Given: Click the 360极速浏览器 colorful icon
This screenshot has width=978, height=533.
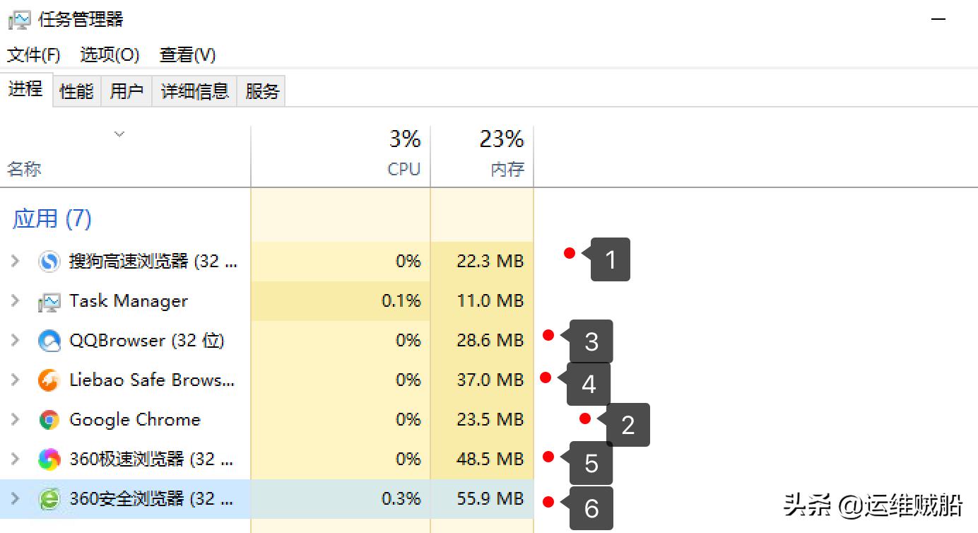Looking at the screenshot, I should click(x=49, y=459).
